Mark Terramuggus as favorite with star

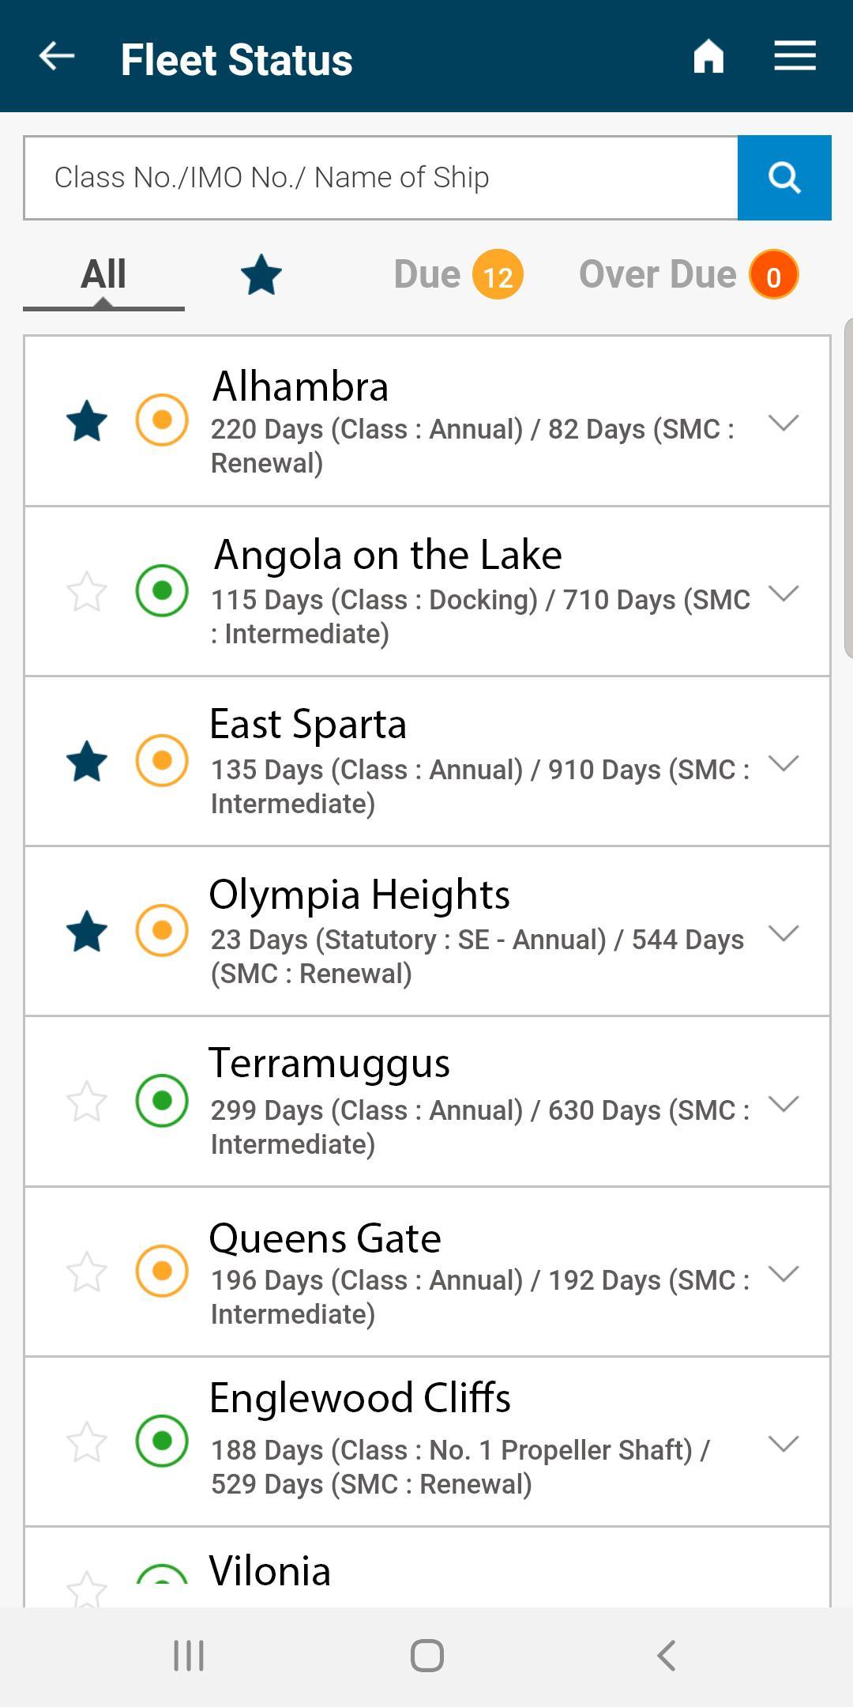pos(87,1101)
